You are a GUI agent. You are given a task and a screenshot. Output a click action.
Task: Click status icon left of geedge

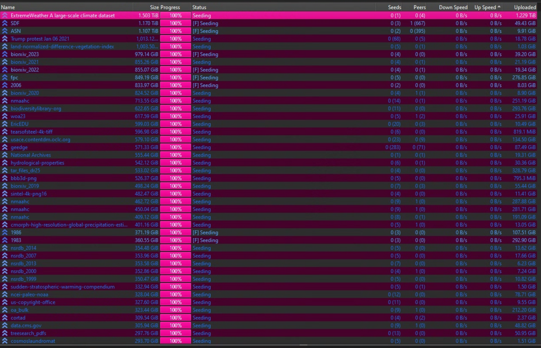(5, 147)
